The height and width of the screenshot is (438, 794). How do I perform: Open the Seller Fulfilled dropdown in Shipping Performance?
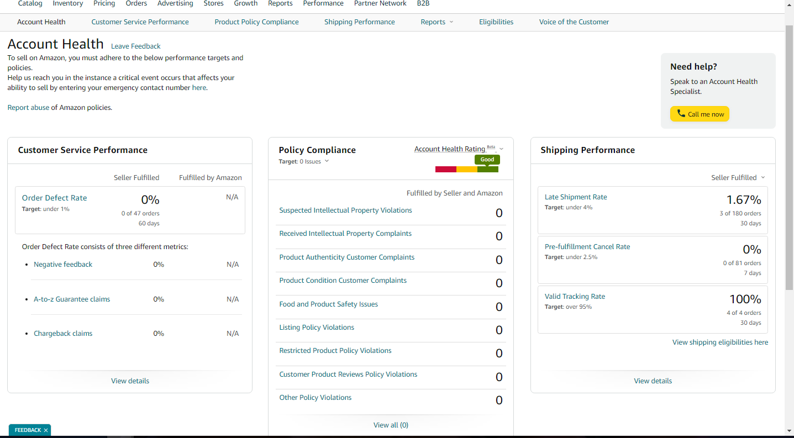763,177
